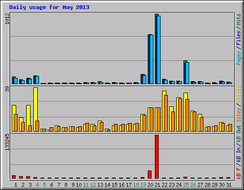Click the yellow 'Visits' legend word
Image resolution: width=244 pixels, height=190 pixels.
[238, 94]
